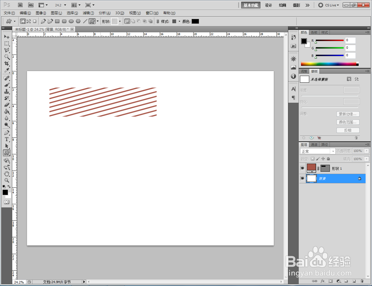Open the 样式 style picker arrow
Image resolution: width=372 pixels, height=286 pixels.
point(179,21)
